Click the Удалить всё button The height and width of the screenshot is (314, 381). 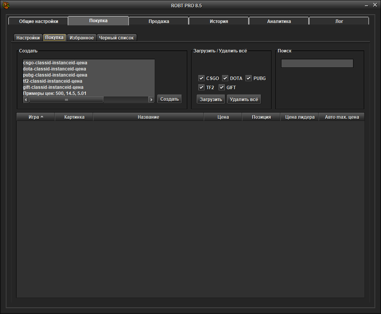click(x=244, y=99)
